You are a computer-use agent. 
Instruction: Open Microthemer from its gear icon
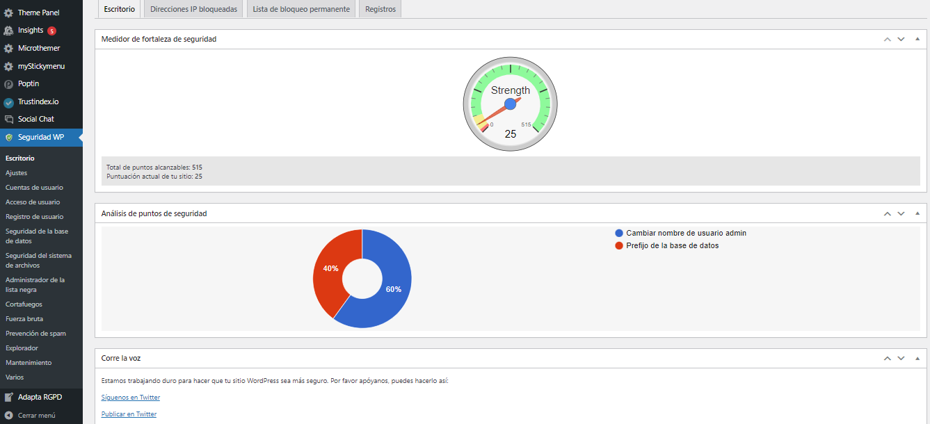click(8, 47)
